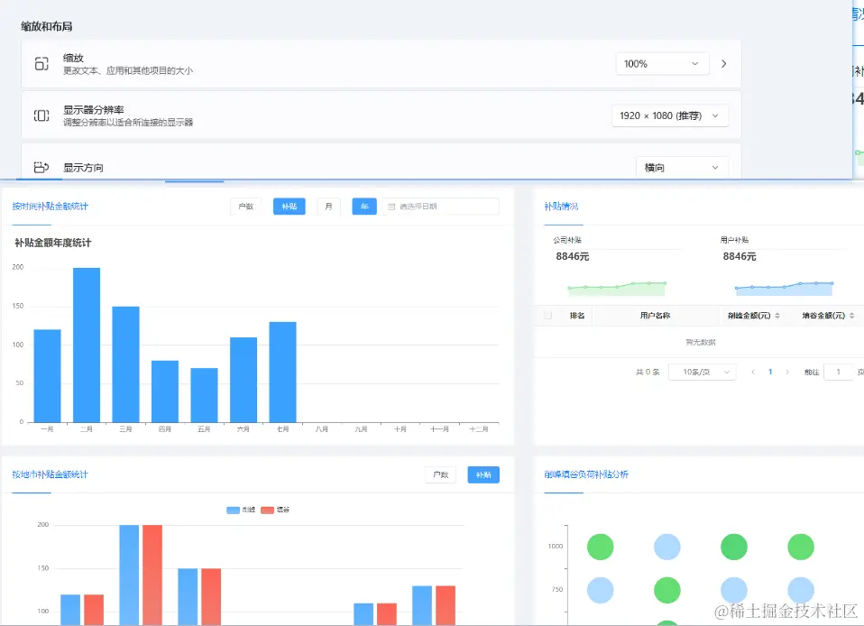The width and height of the screenshot is (864, 626).
Task: Click the 三月 bar in the annual chart
Action: [x=125, y=364]
